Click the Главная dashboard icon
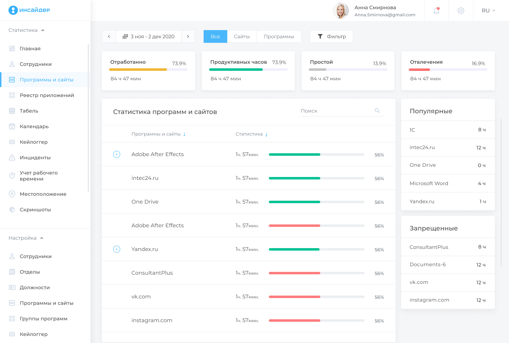This screenshot has width=509, height=343. click(12, 48)
